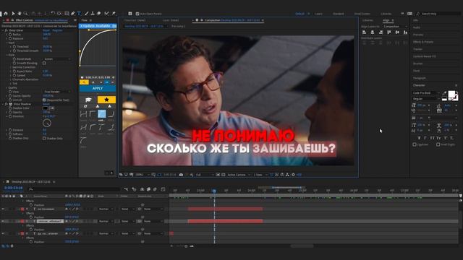Switch to the Learn workspace
Screen dimensions: 463x260
coord(318,14)
